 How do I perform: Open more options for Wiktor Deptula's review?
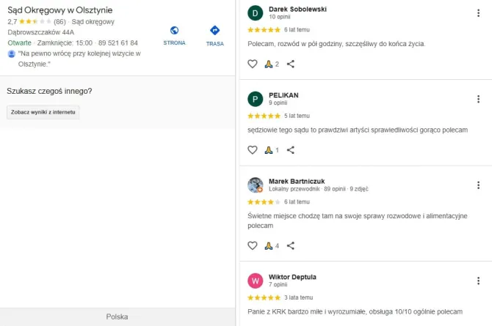point(479,281)
